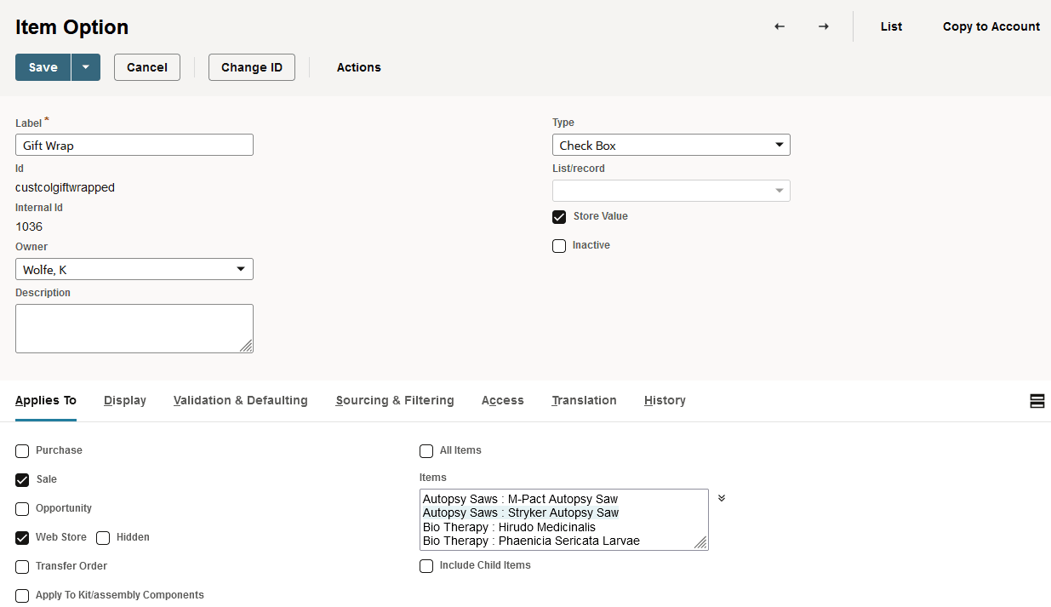Check the All Items checkbox
The image size is (1051, 607).
pos(426,451)
